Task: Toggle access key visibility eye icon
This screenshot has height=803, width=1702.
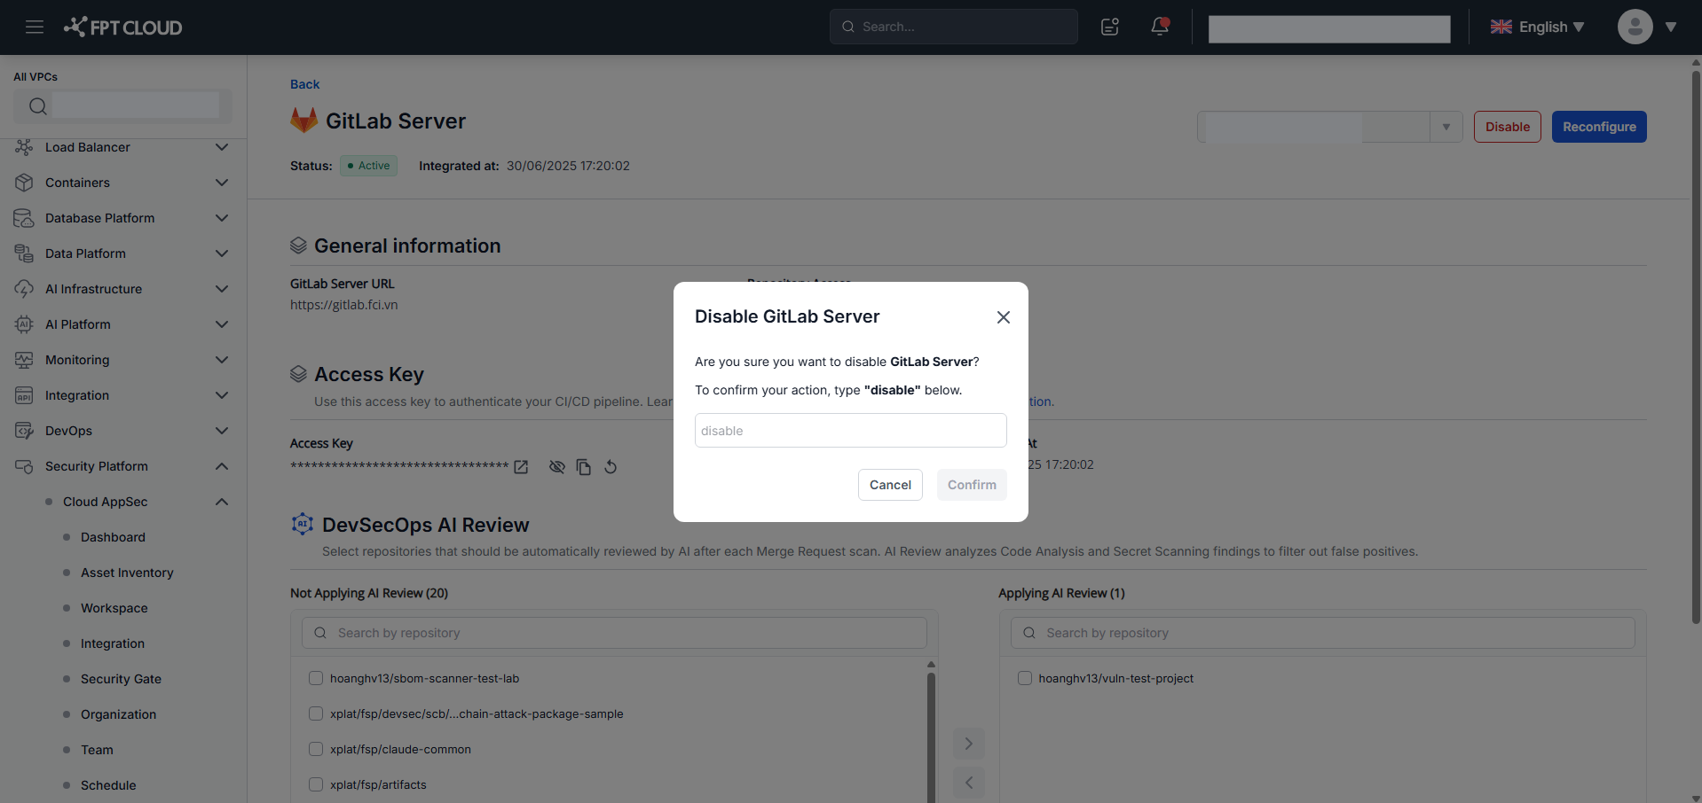Action: click(x=556, y=467)
